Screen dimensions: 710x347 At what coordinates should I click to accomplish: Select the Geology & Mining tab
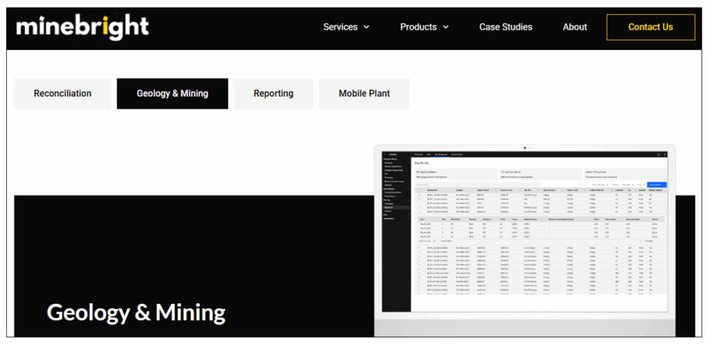tap(173, 94)
